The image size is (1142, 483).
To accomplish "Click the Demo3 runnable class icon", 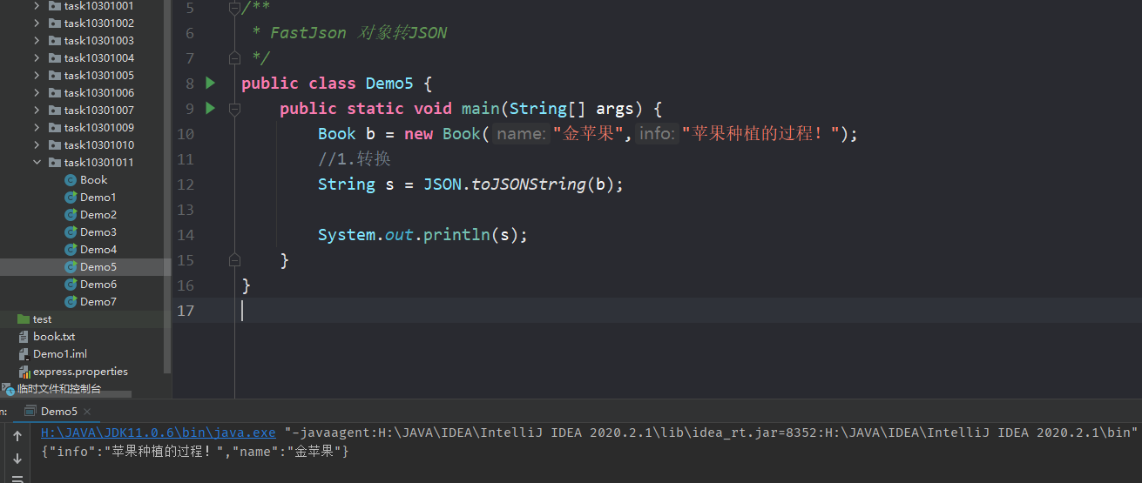I will (71, 232).
